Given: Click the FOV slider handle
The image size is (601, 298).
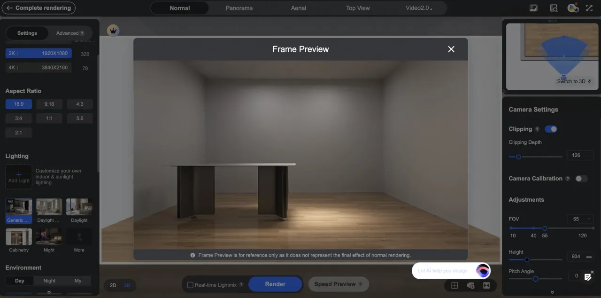Looking at the screenshot, I should [x=545, y=228].
